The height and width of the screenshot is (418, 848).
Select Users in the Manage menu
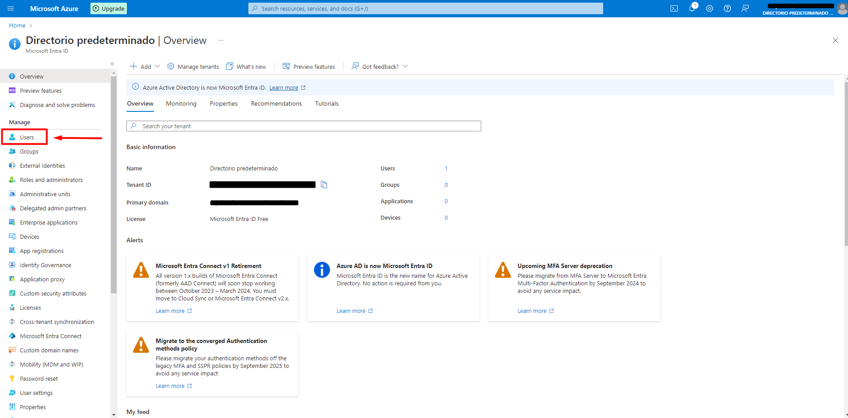pyautogui.click(x=27, y=137)
